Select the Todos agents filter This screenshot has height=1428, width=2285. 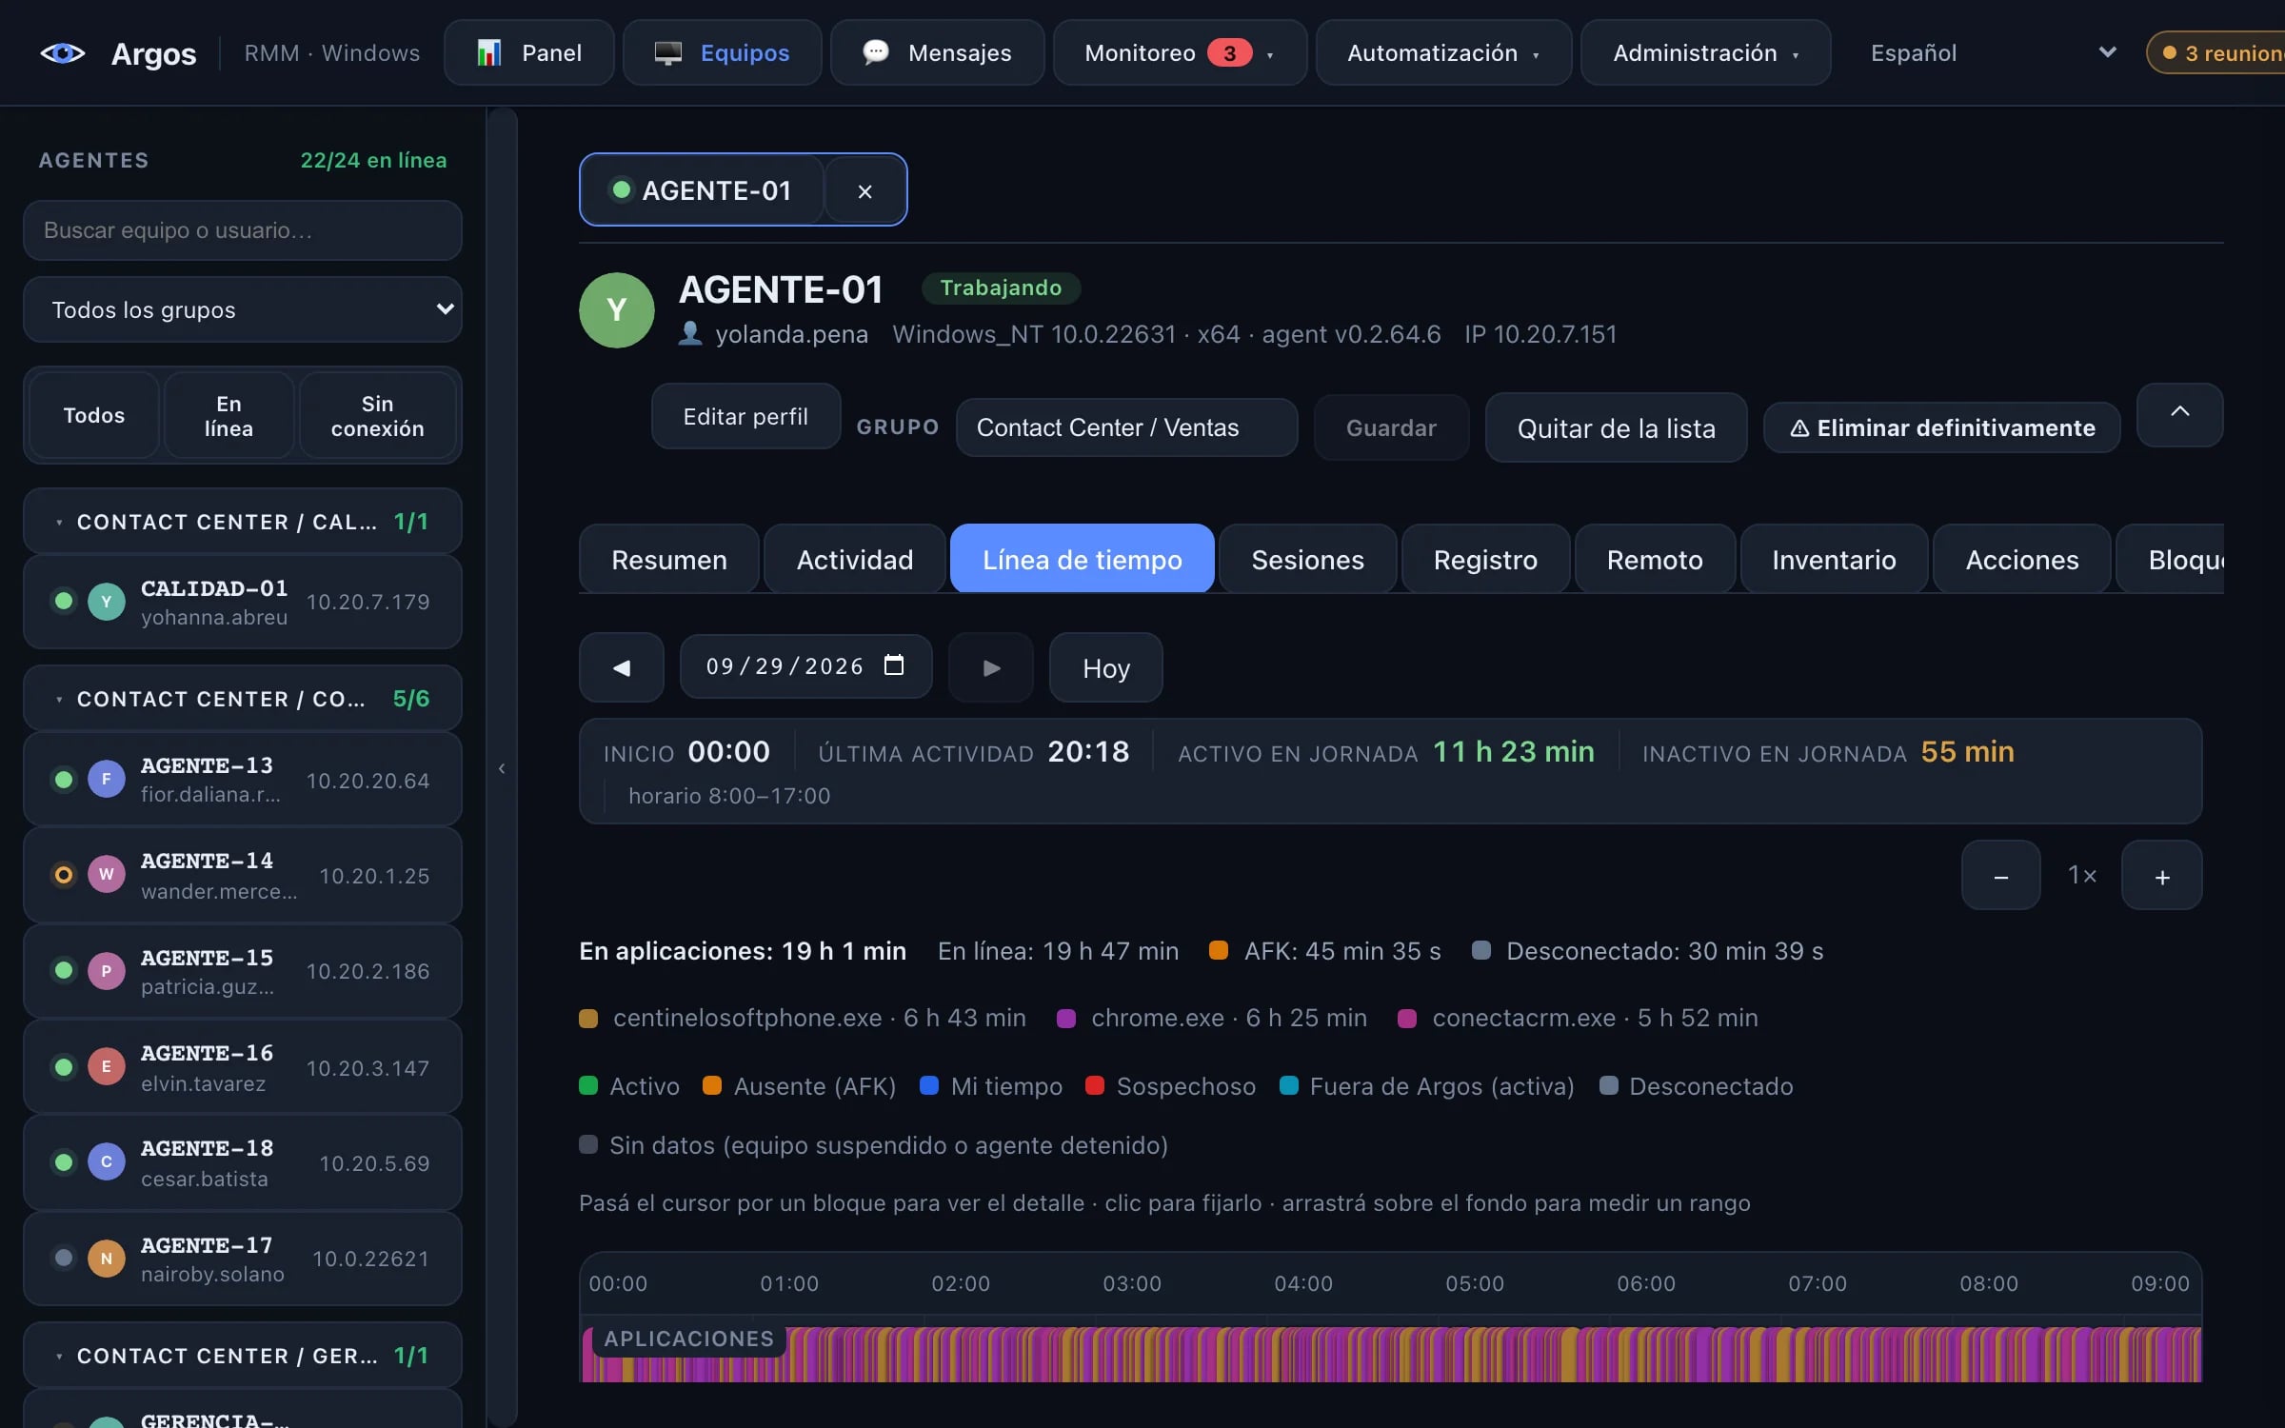[x=94, y=415]
